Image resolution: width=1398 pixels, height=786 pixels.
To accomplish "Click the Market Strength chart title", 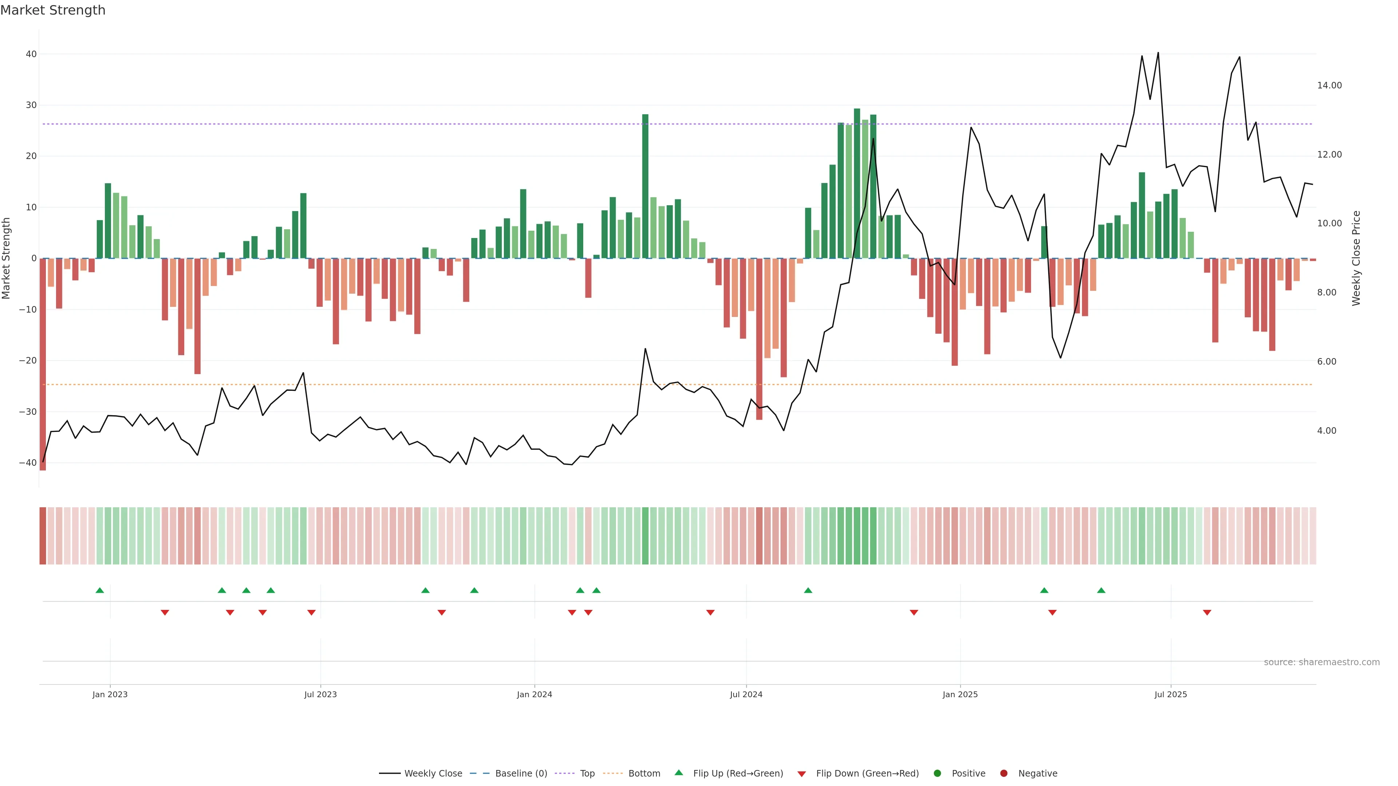I will click(53, 10).
